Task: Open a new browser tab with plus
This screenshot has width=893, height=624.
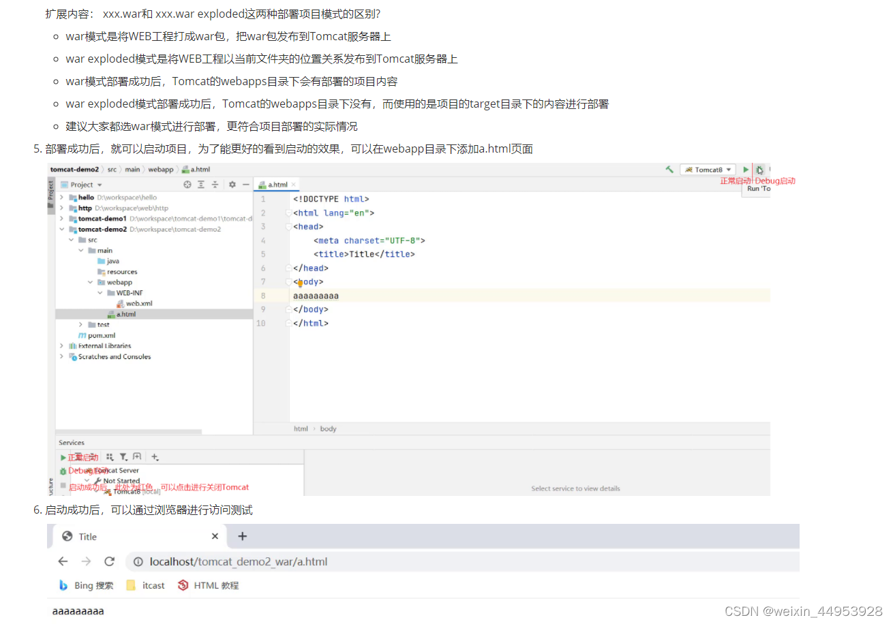Action: coord(242,537)
